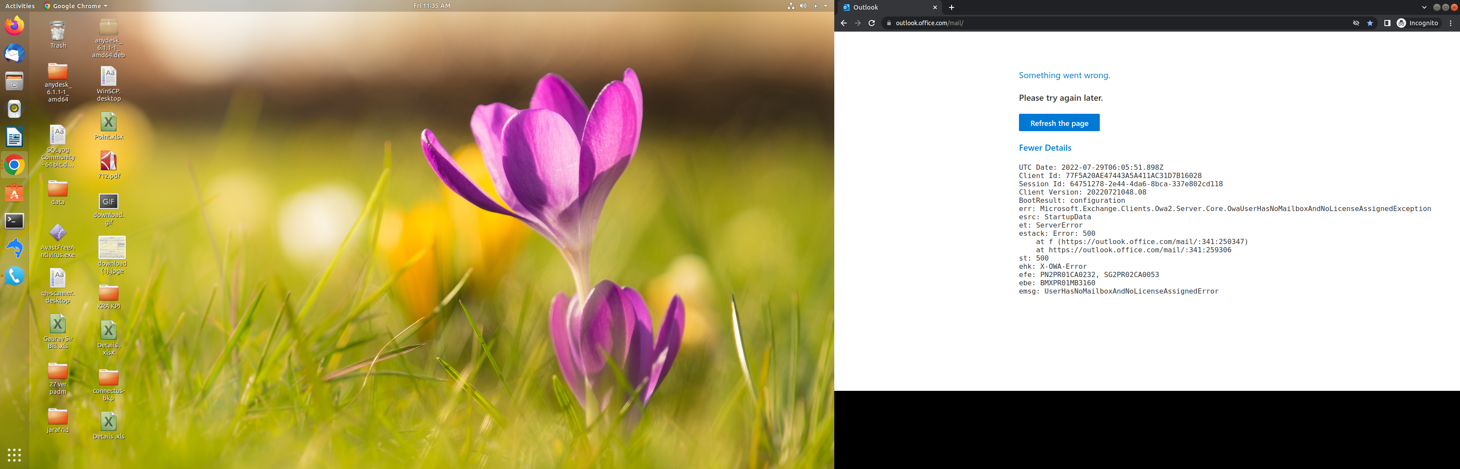1460x469 pixels.
Task: Expand the system menu arrow
Action: pyautogui.click(x=826, y=6)
